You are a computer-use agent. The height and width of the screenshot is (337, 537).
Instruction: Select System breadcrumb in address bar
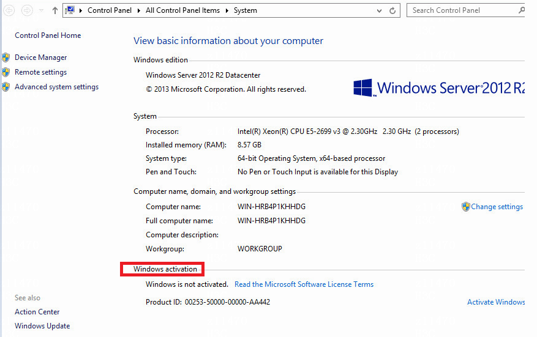245,10
